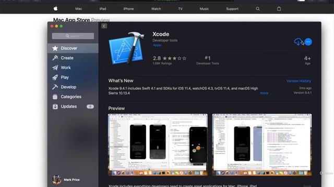Click the Play rocket icon
Viewport: 334px width, 187px height.
tap(55, 77)
